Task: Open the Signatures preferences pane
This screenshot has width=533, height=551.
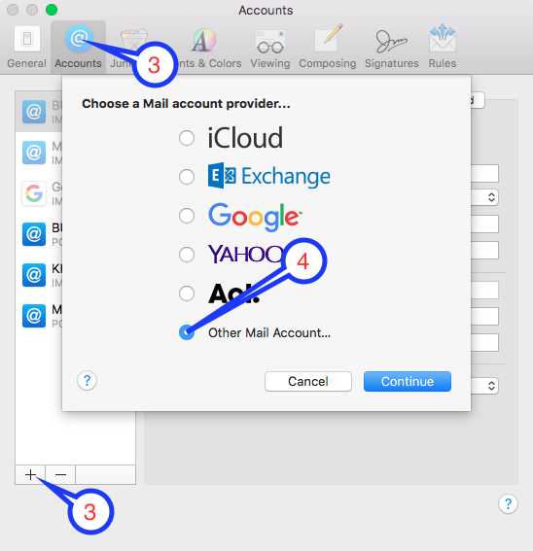Action: click(392, 47)
